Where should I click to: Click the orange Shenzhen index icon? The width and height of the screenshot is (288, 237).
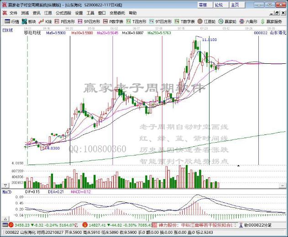click(x=85, y=225)
